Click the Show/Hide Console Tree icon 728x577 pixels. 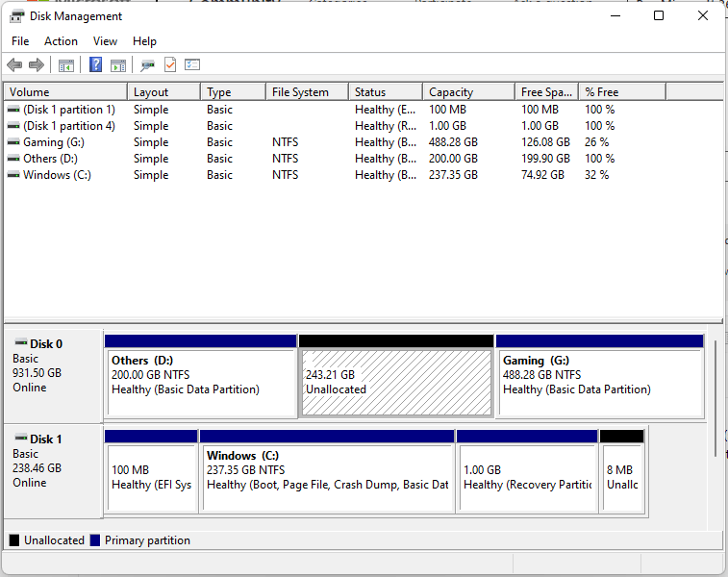click(x=66, y=65)
